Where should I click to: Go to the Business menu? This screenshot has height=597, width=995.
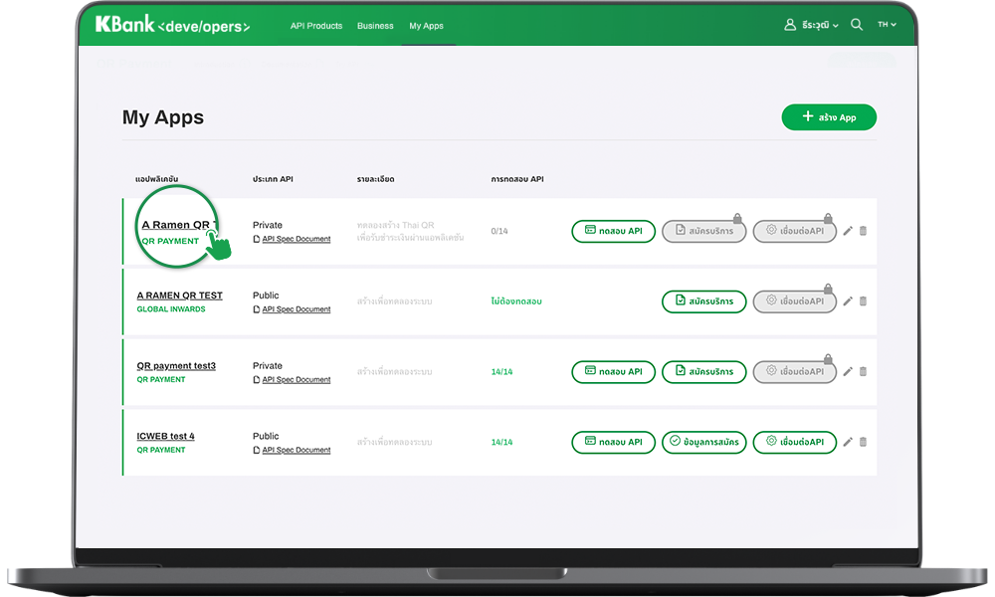point(375,26)
